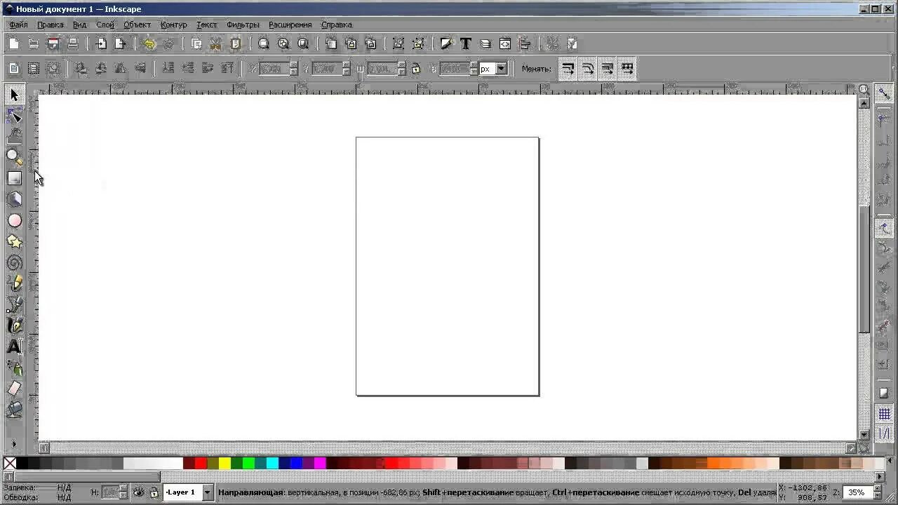This screenshot has width=898, height=505.
Task: Open the Fill and Stroke dialog icon
Action: 447,43
